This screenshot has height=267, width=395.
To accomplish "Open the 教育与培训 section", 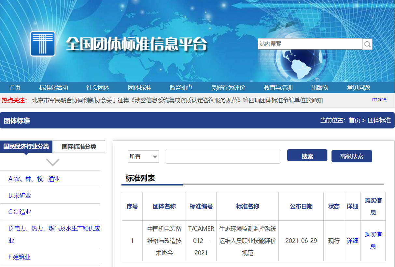I will [278, 87].
